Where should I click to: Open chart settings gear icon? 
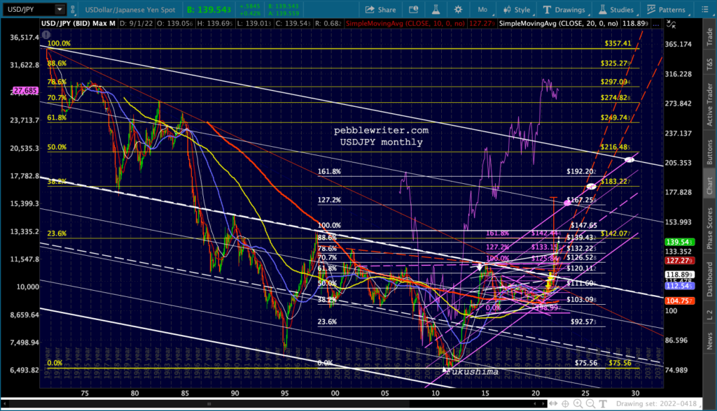(458, 10)
